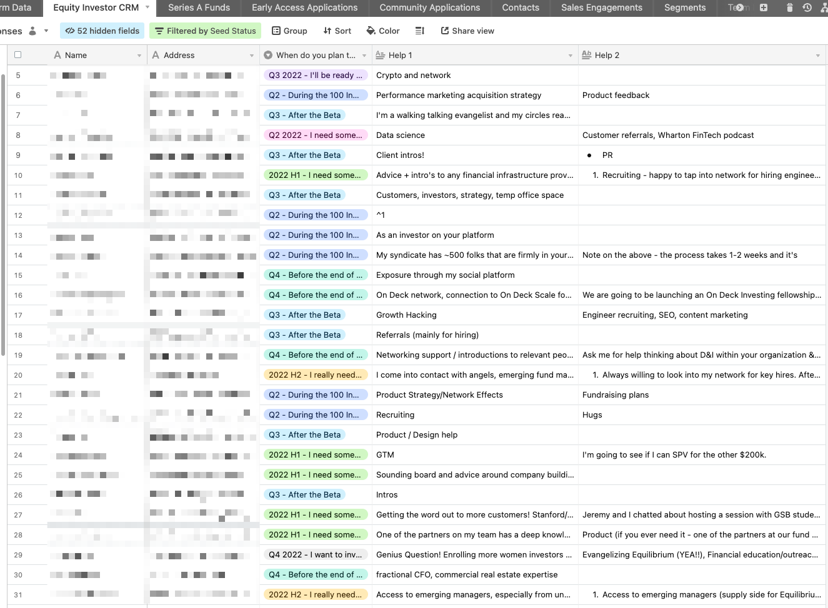Image resolution: width=828 pixels, height=608 pixels.
Task: Open the row height icon
Action: point(420,31)
